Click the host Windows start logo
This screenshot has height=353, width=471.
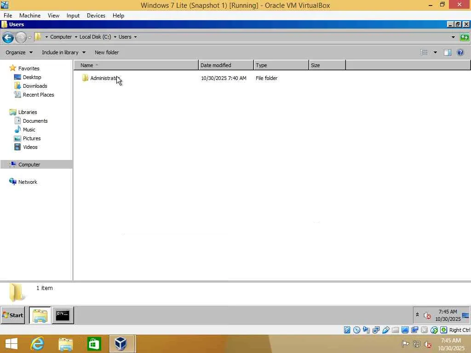11,344
